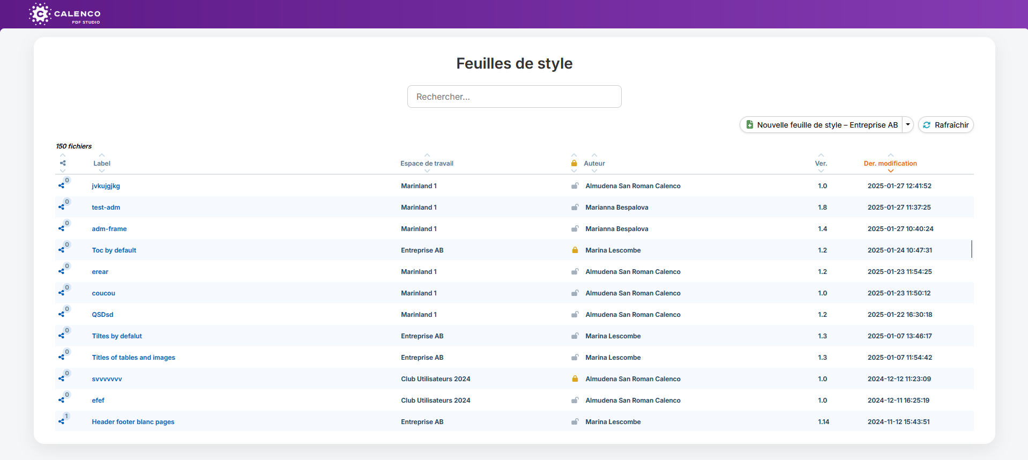Open dropdown arrow beside Nouvelle feuille de style
Viewport: 1028px width, 460px height.
tap(908, 124)
